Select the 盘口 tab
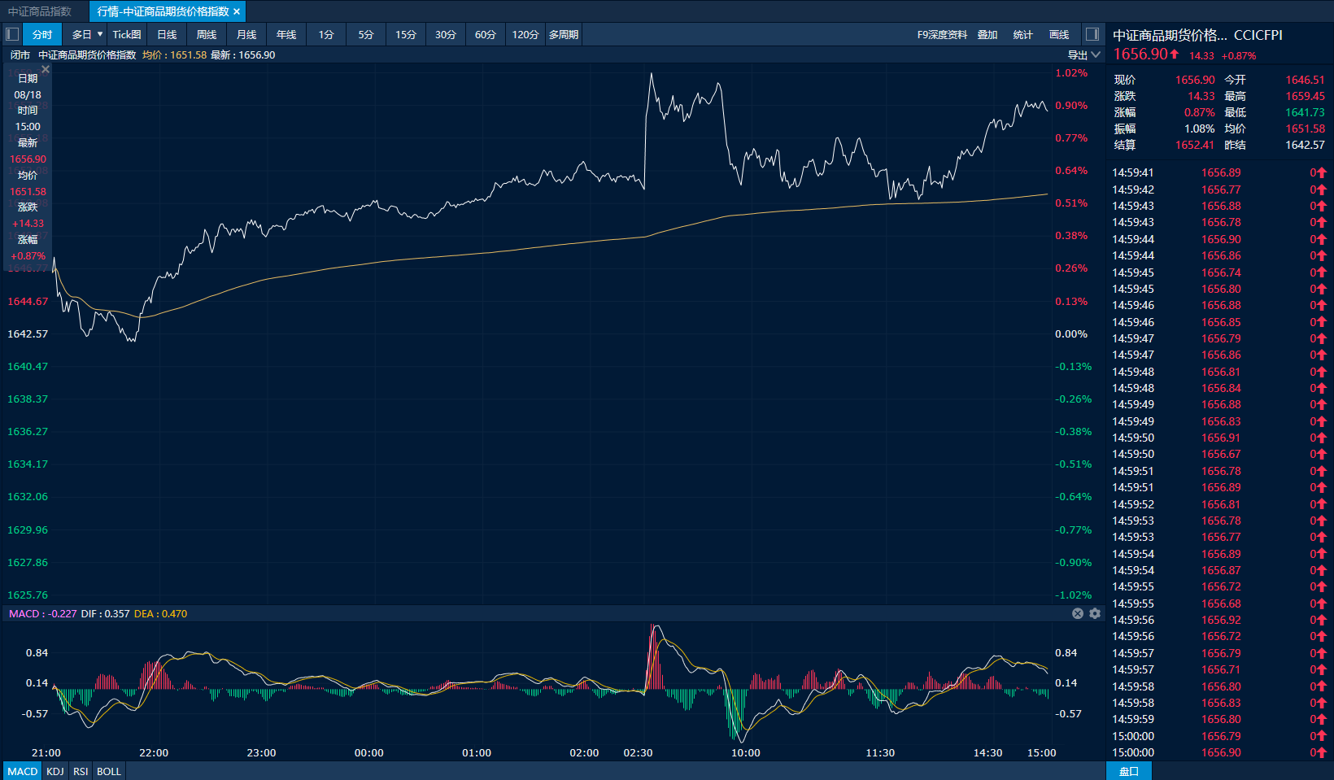Screen dimensions: 1334x780 coord(1129,771)
